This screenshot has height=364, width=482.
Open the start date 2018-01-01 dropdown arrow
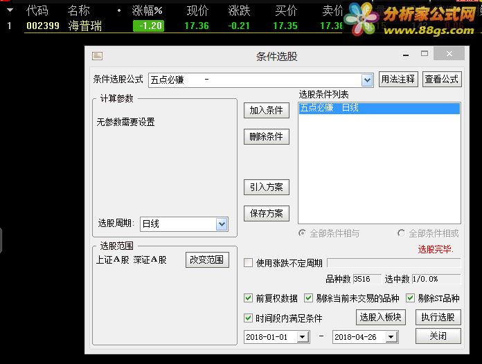tap(303, 337)
